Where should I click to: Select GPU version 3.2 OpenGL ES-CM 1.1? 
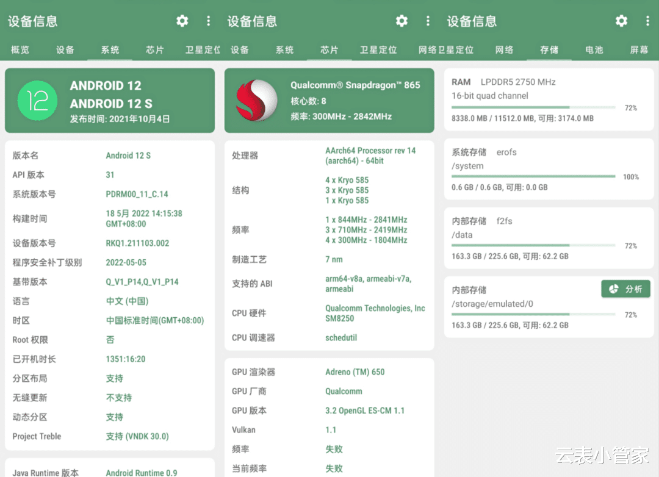click(365, 411)
